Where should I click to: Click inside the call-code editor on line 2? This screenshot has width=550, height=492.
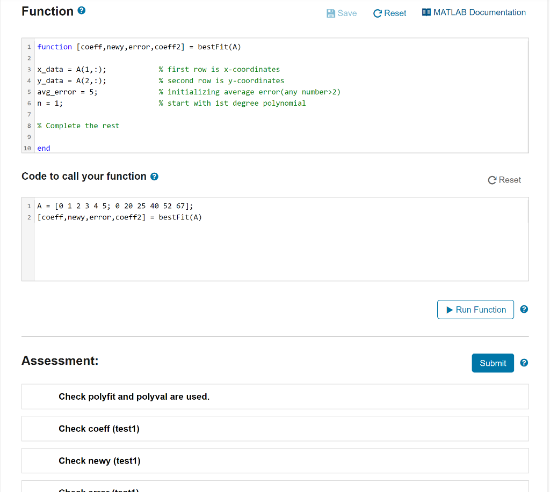(x=119, y=217)
